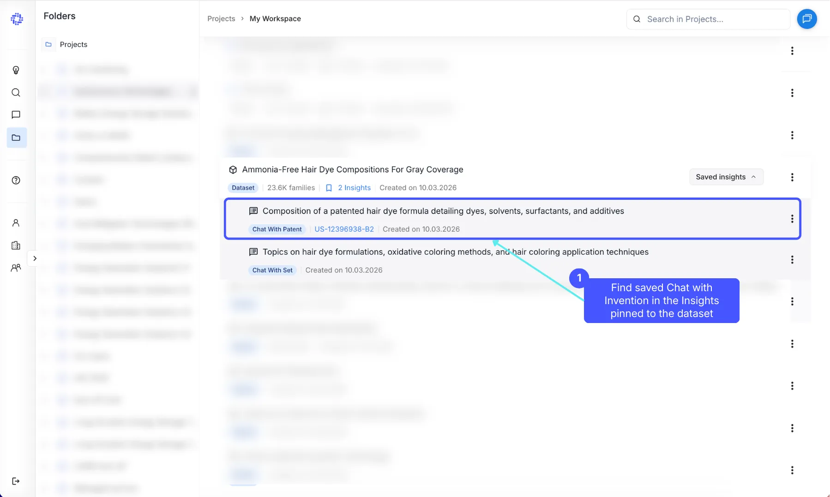The width and height of the screenshot is (830, 497).
Task: Click the chat icon beside Topics on hair dye
Action: pyautogui.click(x=253, y=252)
